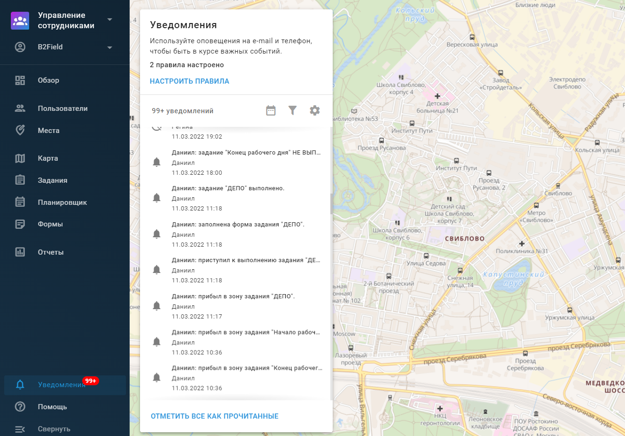625x436 pixels.
Task: Open the Планировщик calendar icon
Action: pyautogui.click(x=20, y=202)
